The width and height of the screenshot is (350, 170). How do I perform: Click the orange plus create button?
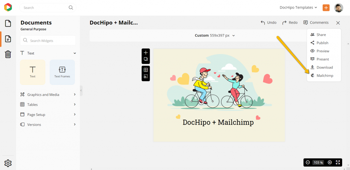coord(326,7)
